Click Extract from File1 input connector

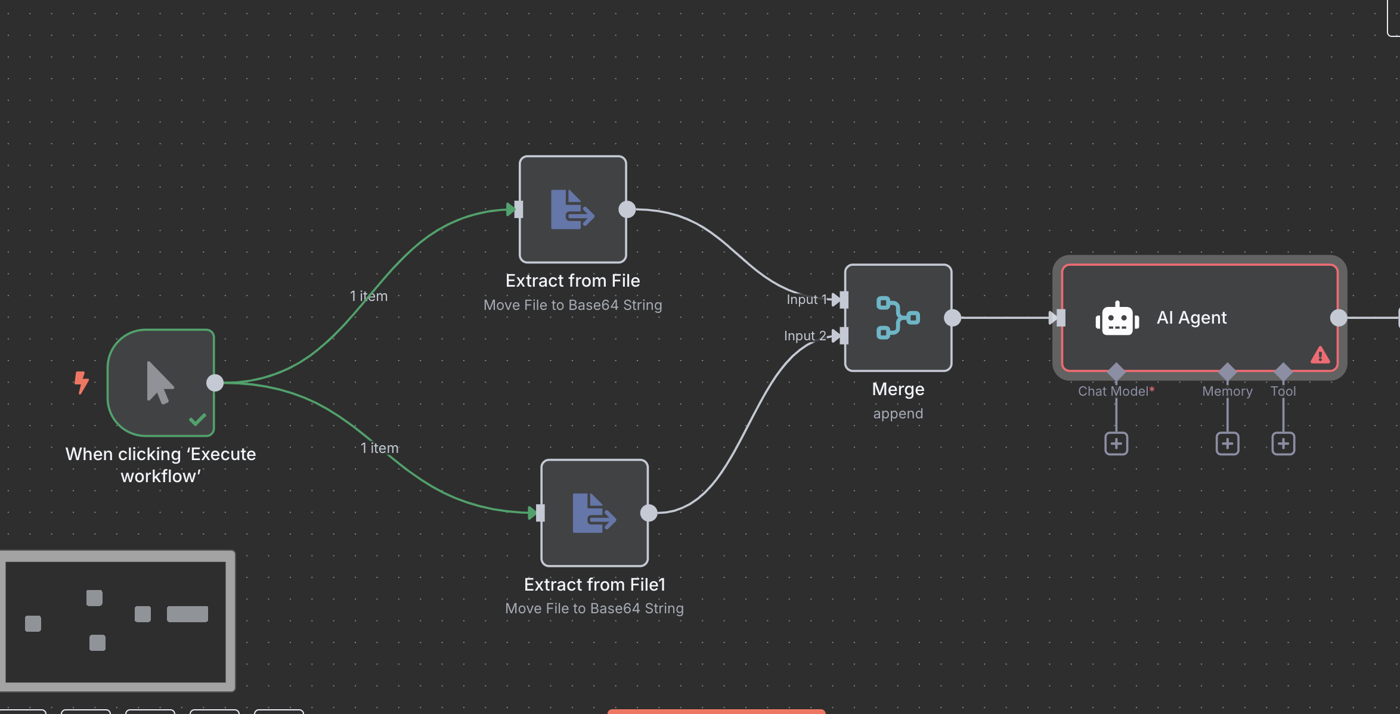[540, 513]
